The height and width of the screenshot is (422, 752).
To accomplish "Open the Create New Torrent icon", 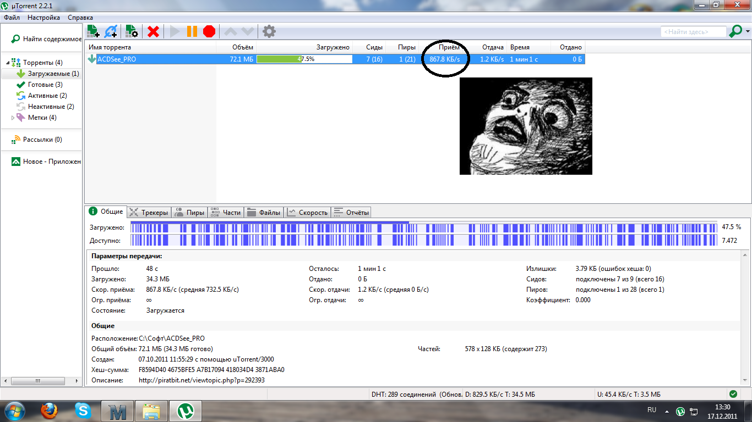I will coord(132,31).
